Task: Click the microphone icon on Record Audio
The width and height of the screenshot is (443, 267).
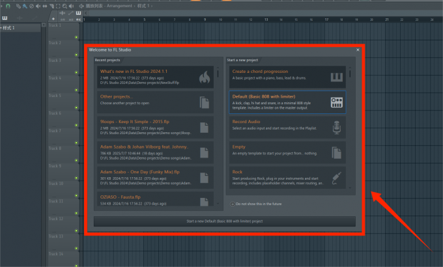Action: 337,128
